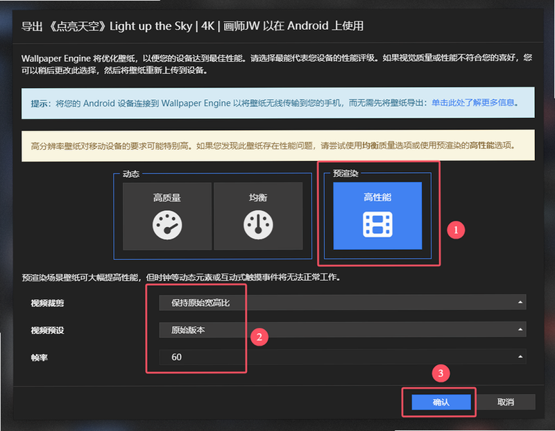Click the 预渲染 group label
Viewport: 555px width, 431px height.
[345, 174]
